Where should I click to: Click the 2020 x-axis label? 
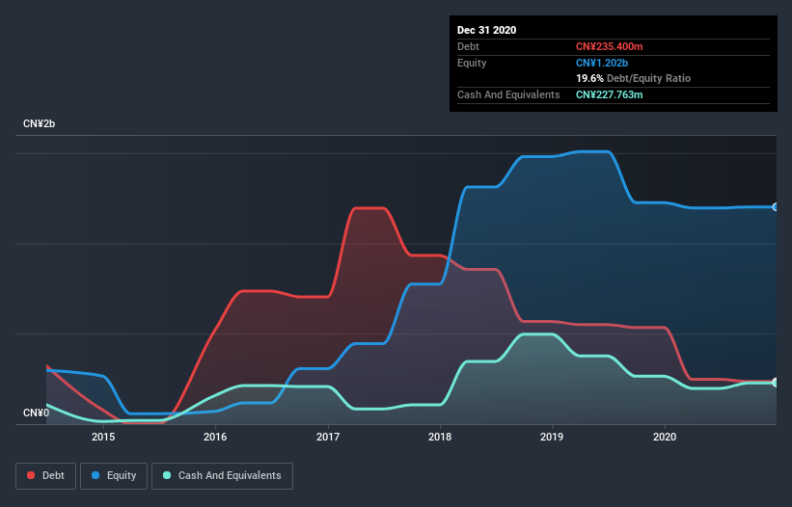tap(665, 437)
